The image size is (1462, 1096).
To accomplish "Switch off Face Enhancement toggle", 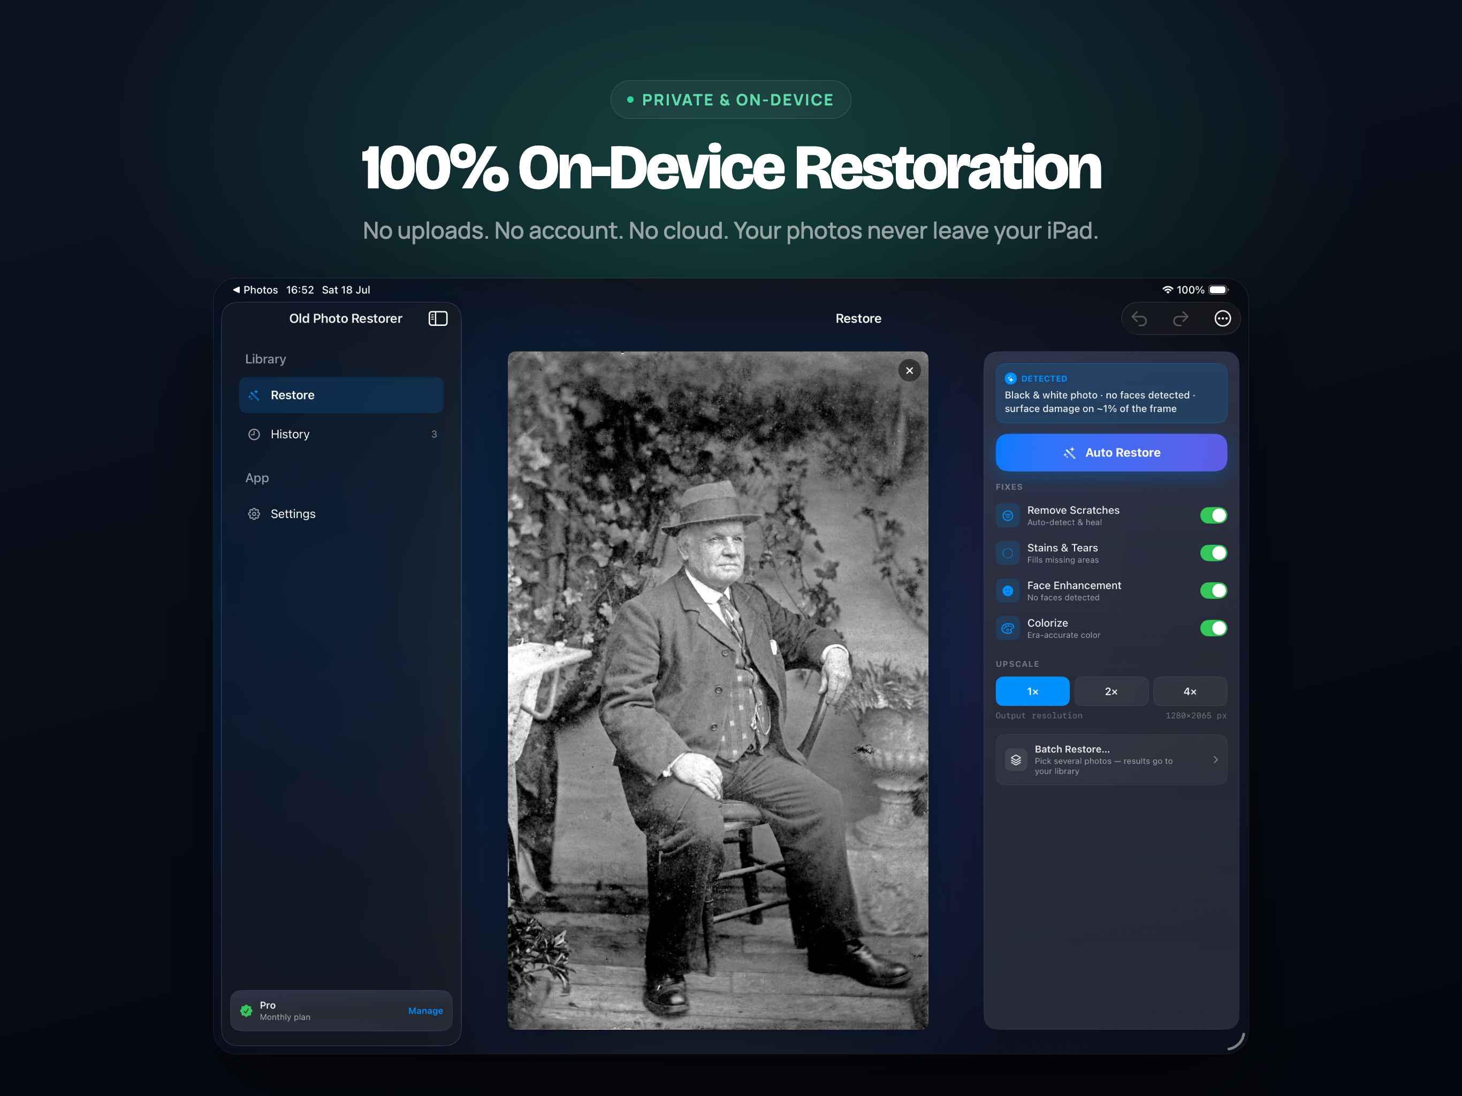I will coord(1214,591).
